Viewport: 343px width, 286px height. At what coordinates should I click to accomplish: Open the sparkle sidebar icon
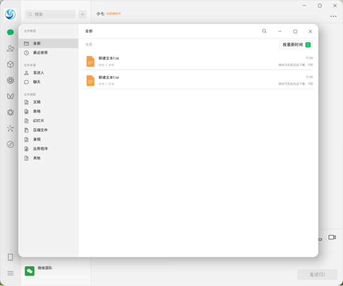[x=10, y=128]
